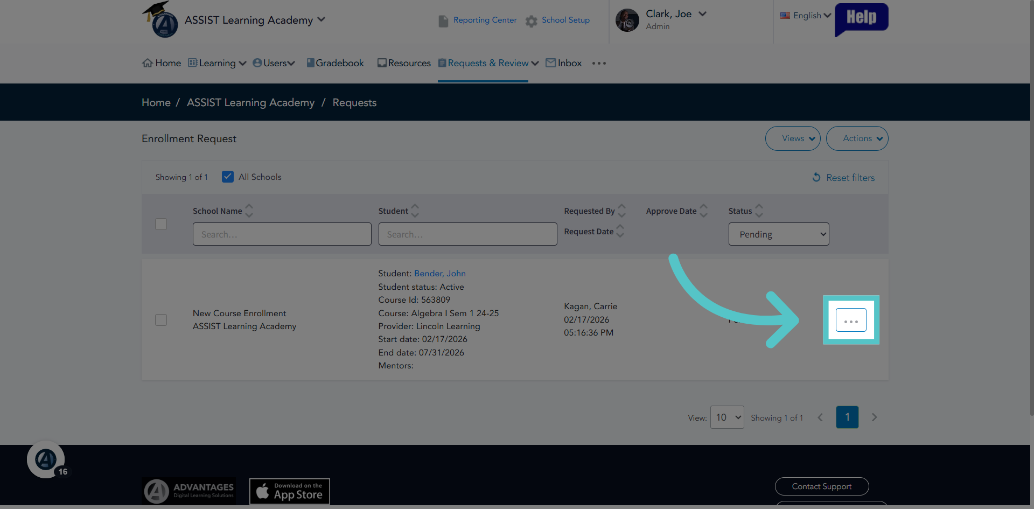Sort by Approve Date column arrows
The height and width of the screenshot is (509, 1034).
[703, 211]
